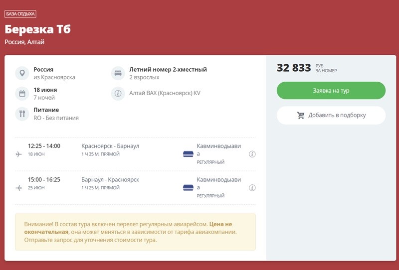Click the calendar icon beside 18 июня

click(22, 93)
